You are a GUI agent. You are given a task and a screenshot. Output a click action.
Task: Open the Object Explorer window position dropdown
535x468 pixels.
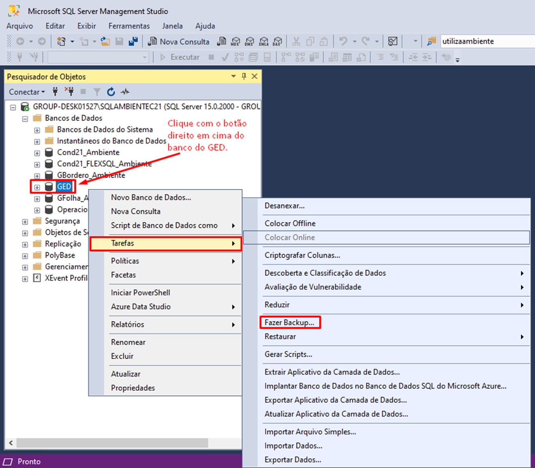click(234, 76)
